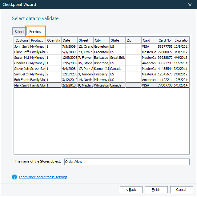This screenshot has height=197, width=197.
Task: Click the Stores object name field
Action: 127,162
